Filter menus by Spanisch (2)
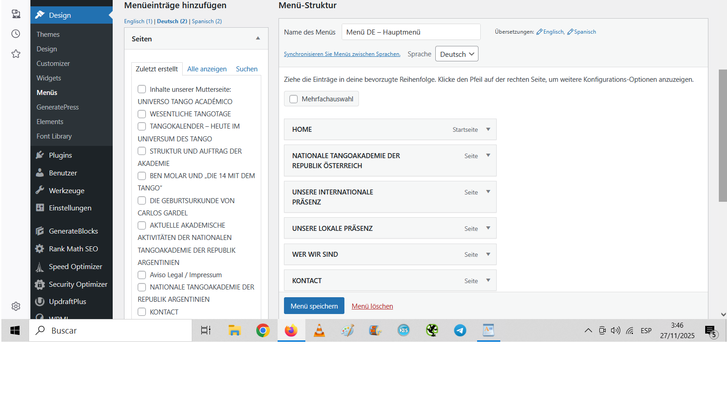Image resolution: width=727 pixels, height=419 pixels. pyautogui.click(x=207, y=21)
